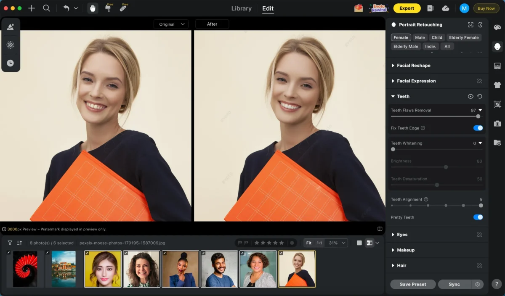Open the 31% zoom level dropdown
Image resolution: width=505 pixels, height=296 pixels.
tap(338, 243)
